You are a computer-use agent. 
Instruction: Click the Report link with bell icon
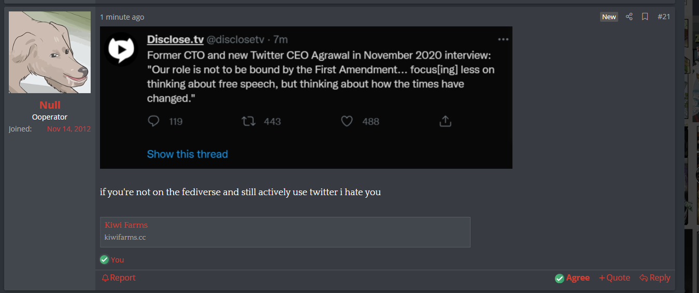click(119, 278)
